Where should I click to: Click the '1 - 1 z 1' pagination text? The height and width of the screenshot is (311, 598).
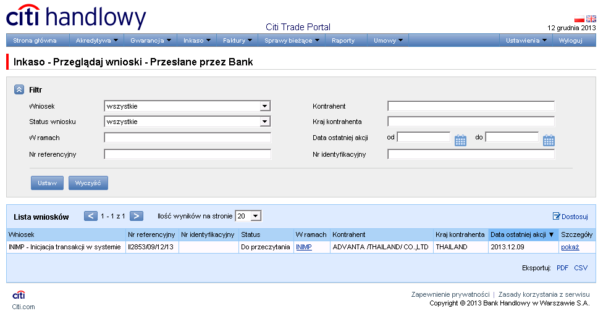113,216
